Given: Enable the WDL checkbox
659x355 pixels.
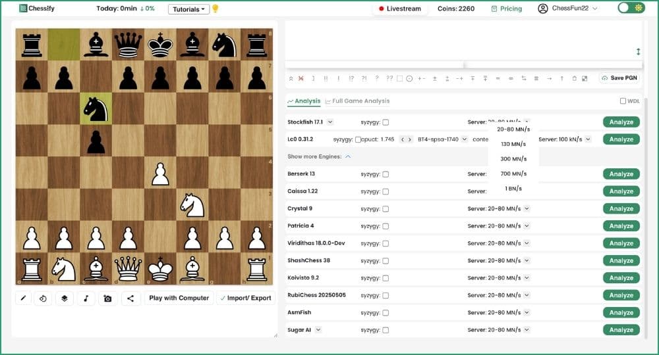Looking at the screenshot, I should click(x=623, y=101).
